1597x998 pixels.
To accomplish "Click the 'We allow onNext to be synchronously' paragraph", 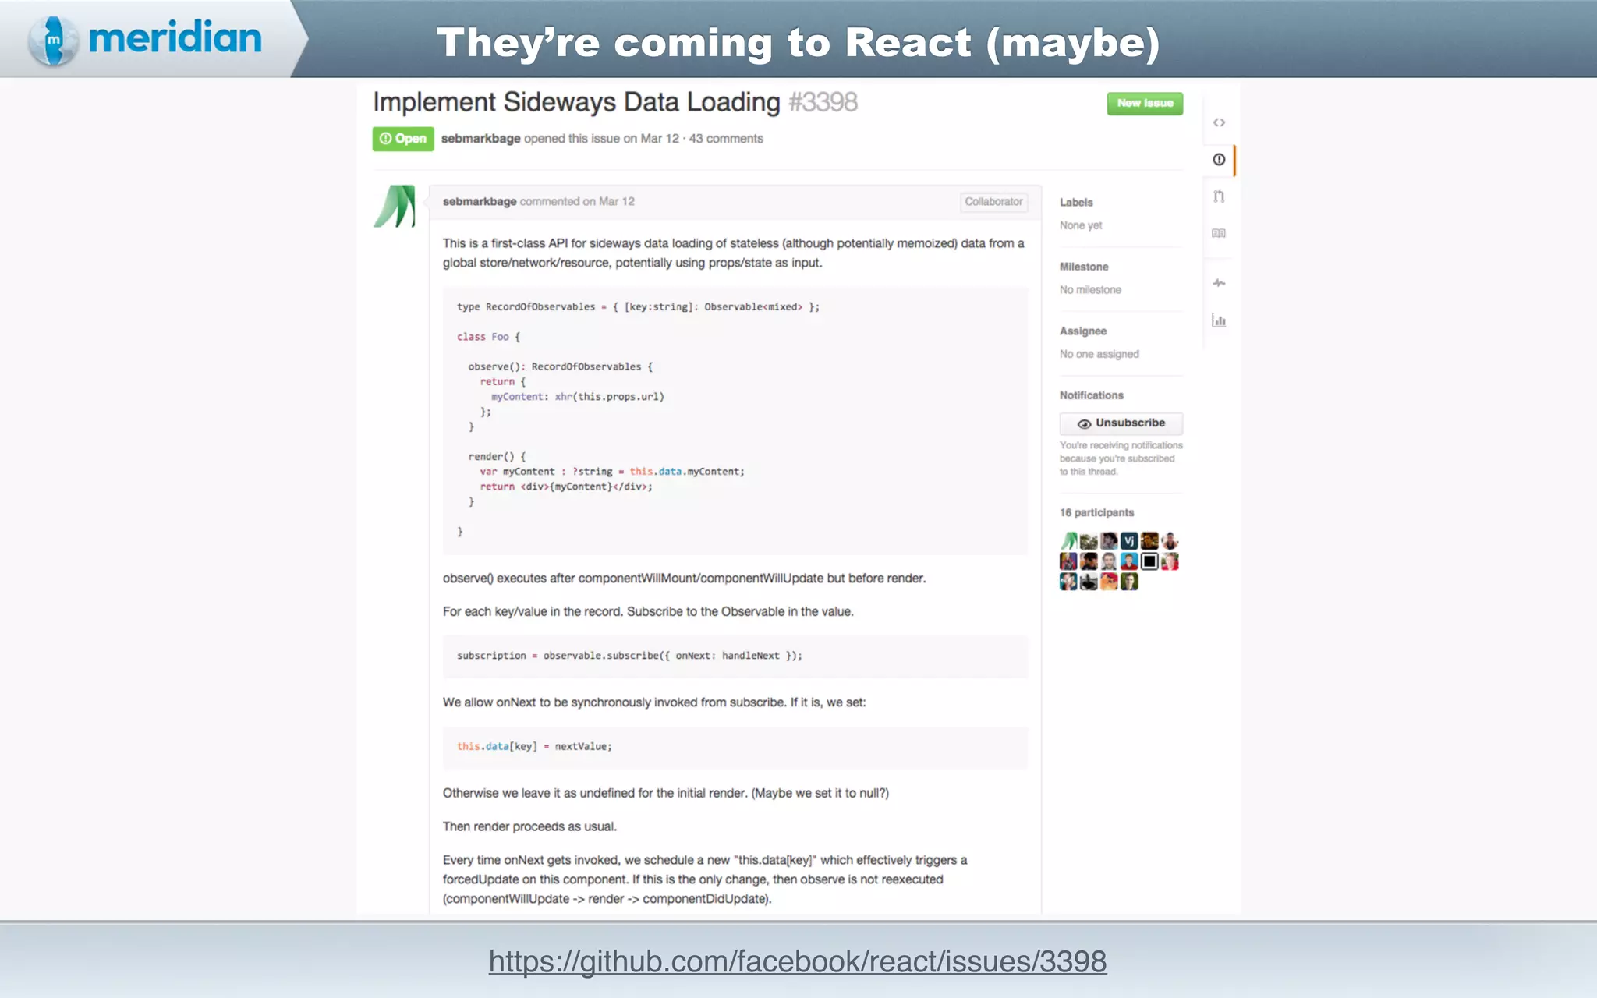I will 654,702.
